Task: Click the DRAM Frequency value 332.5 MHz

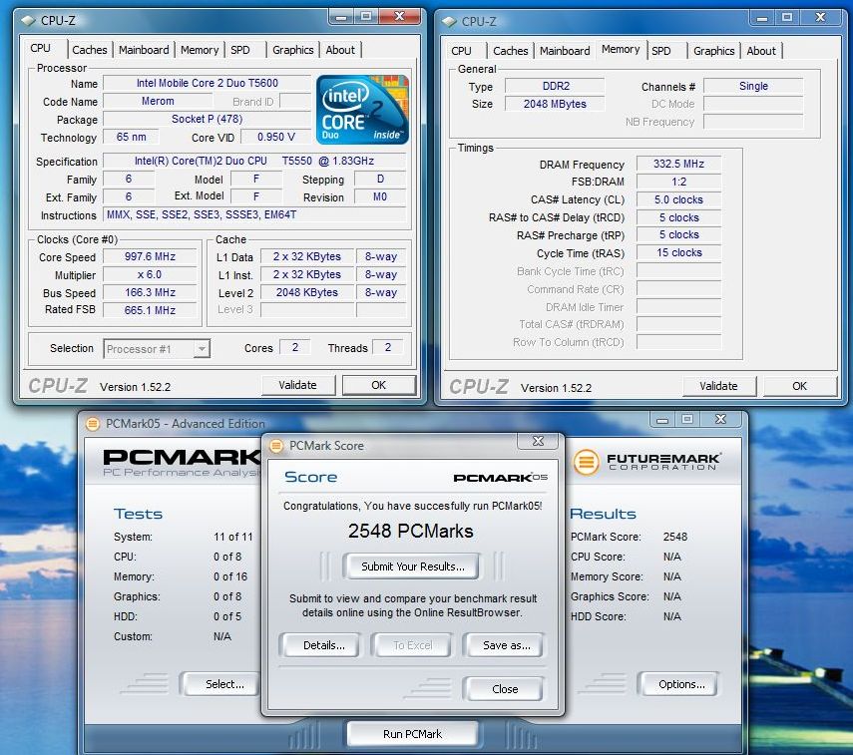Action: pyautogui.click(x=679, y=164)
